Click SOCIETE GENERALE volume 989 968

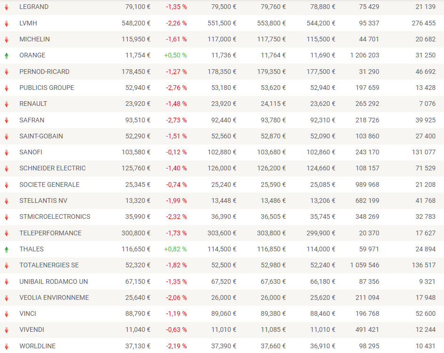pyautogui.click(x=367, y=185)
